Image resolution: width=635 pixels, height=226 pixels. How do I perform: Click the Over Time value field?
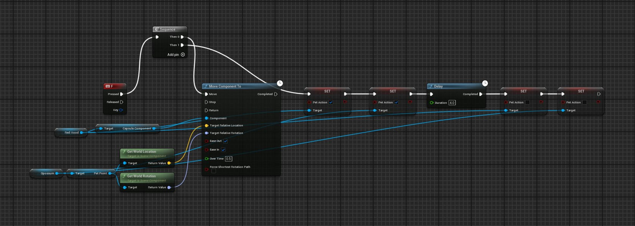coord(228,159)
